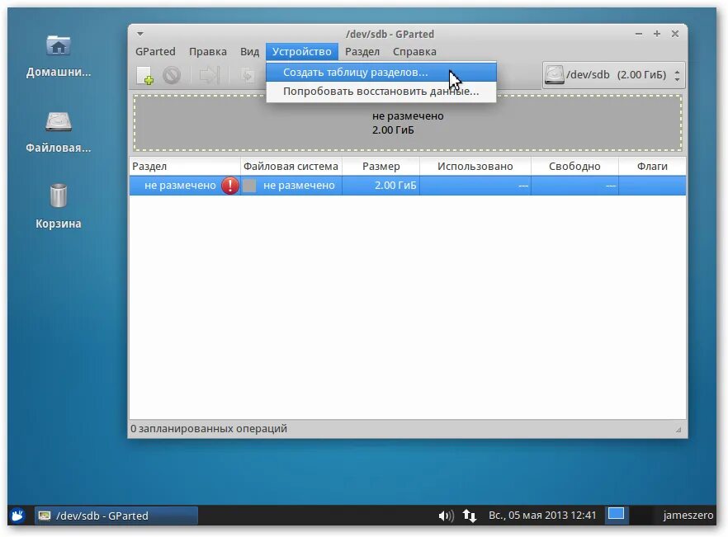Minimize the GParted window

639,34
